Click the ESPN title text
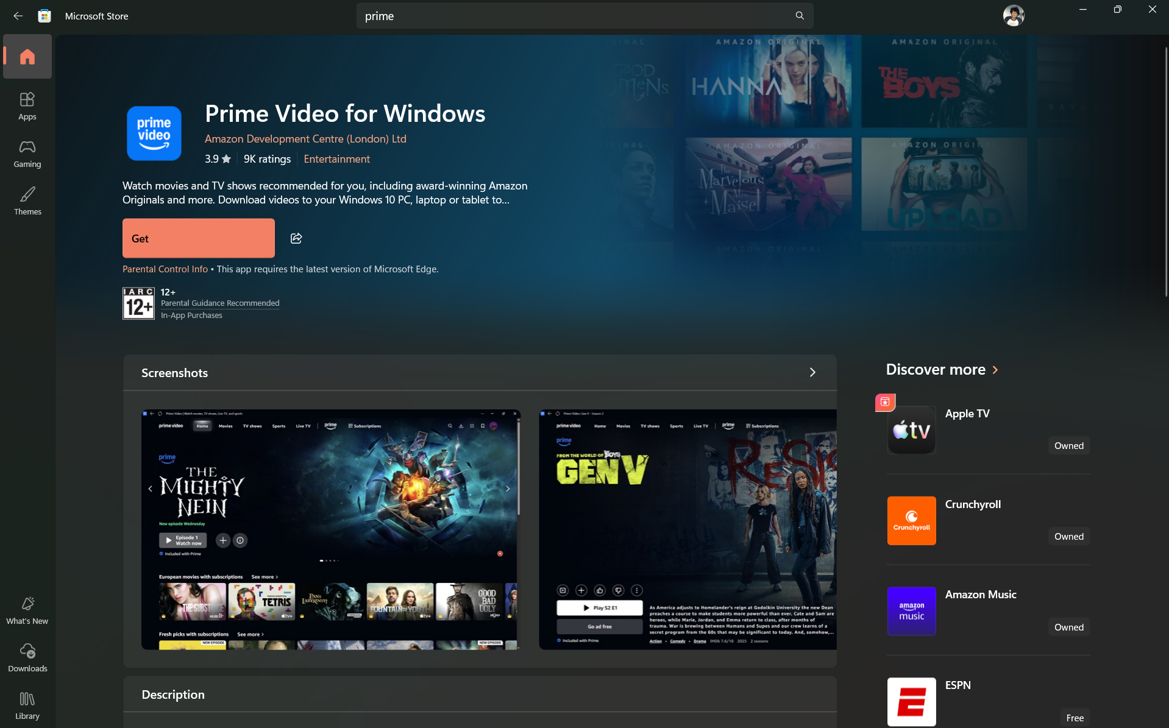 point(958,685)
